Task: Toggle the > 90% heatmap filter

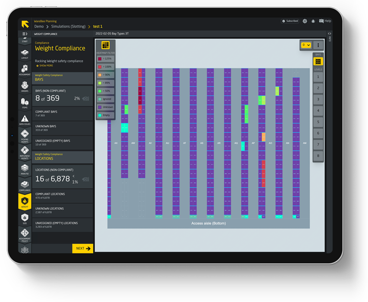Action: point(105,75)
